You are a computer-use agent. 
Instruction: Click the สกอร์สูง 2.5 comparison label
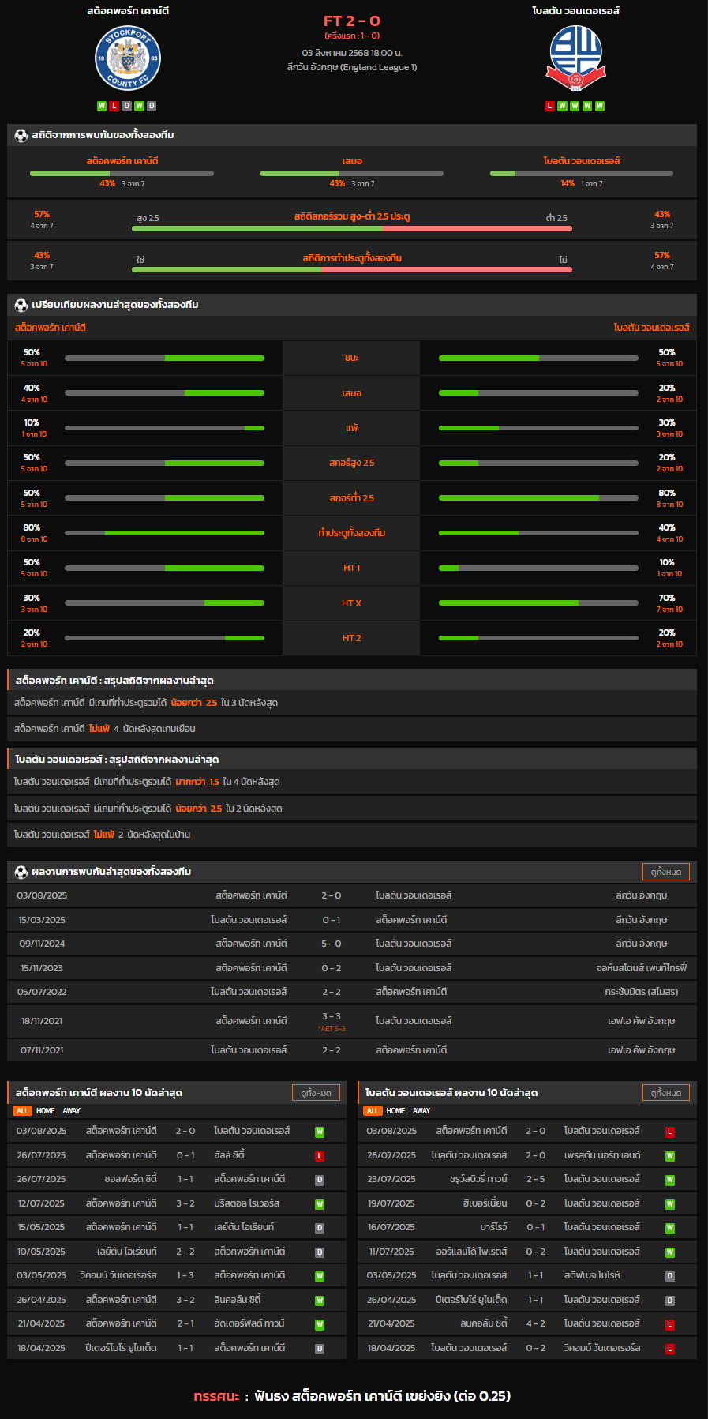352,464
